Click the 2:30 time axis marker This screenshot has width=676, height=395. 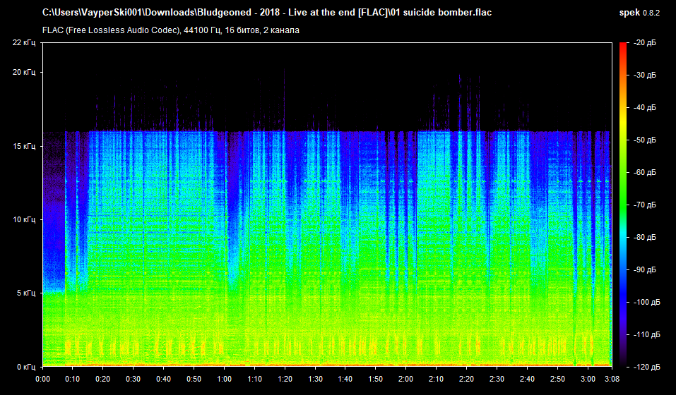[x=497, y=379]
